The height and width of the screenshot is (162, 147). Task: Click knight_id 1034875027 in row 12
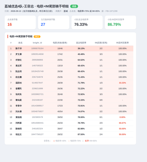pos(37,111)
